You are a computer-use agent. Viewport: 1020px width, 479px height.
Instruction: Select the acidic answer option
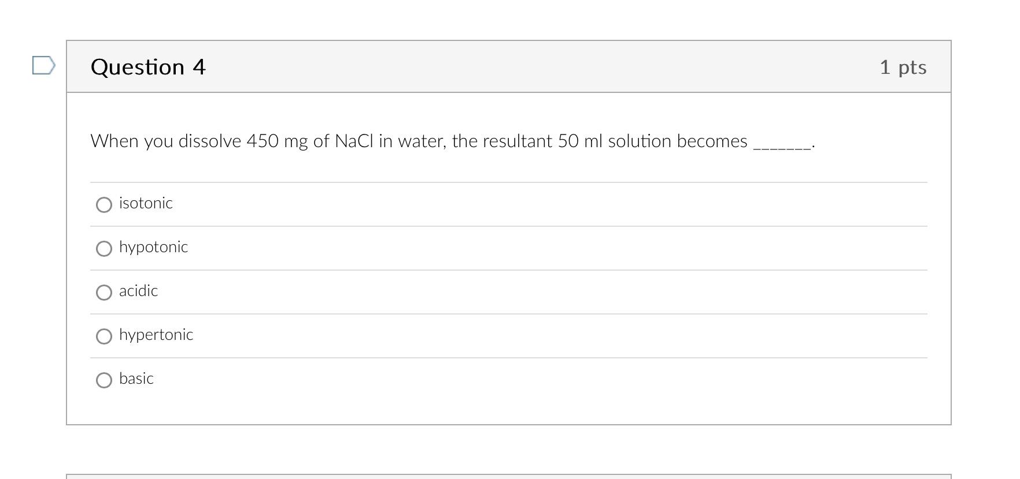point(104,293)
